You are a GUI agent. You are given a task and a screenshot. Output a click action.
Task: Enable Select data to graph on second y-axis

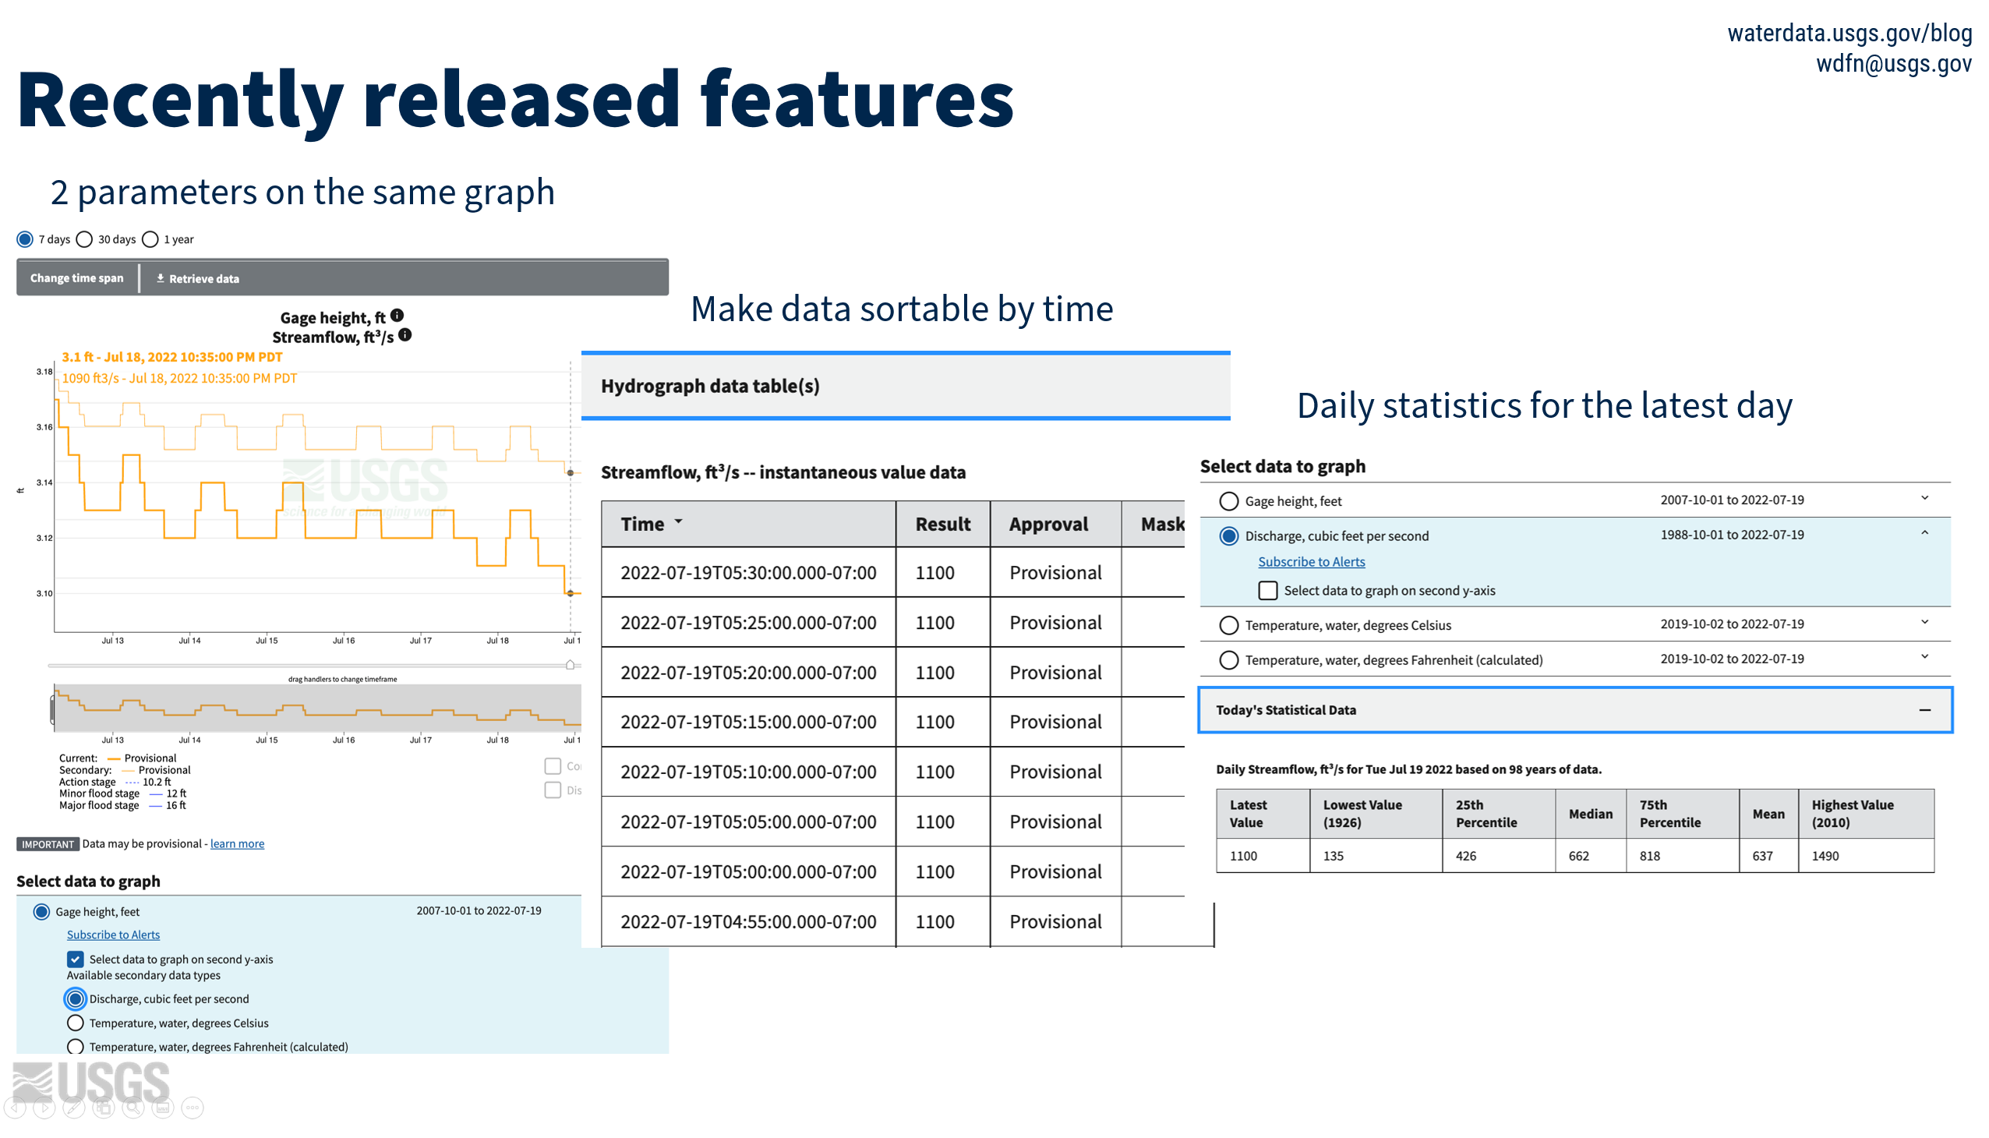pyautogui.click(x=1263, y=590)
